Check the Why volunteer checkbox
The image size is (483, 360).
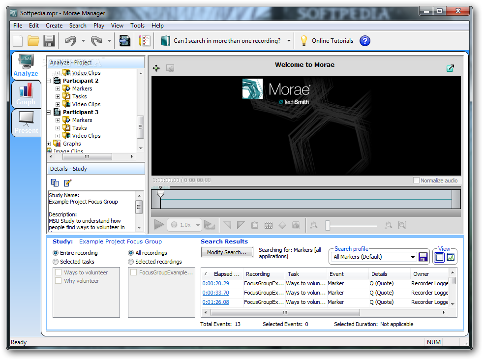pos(58,281)
